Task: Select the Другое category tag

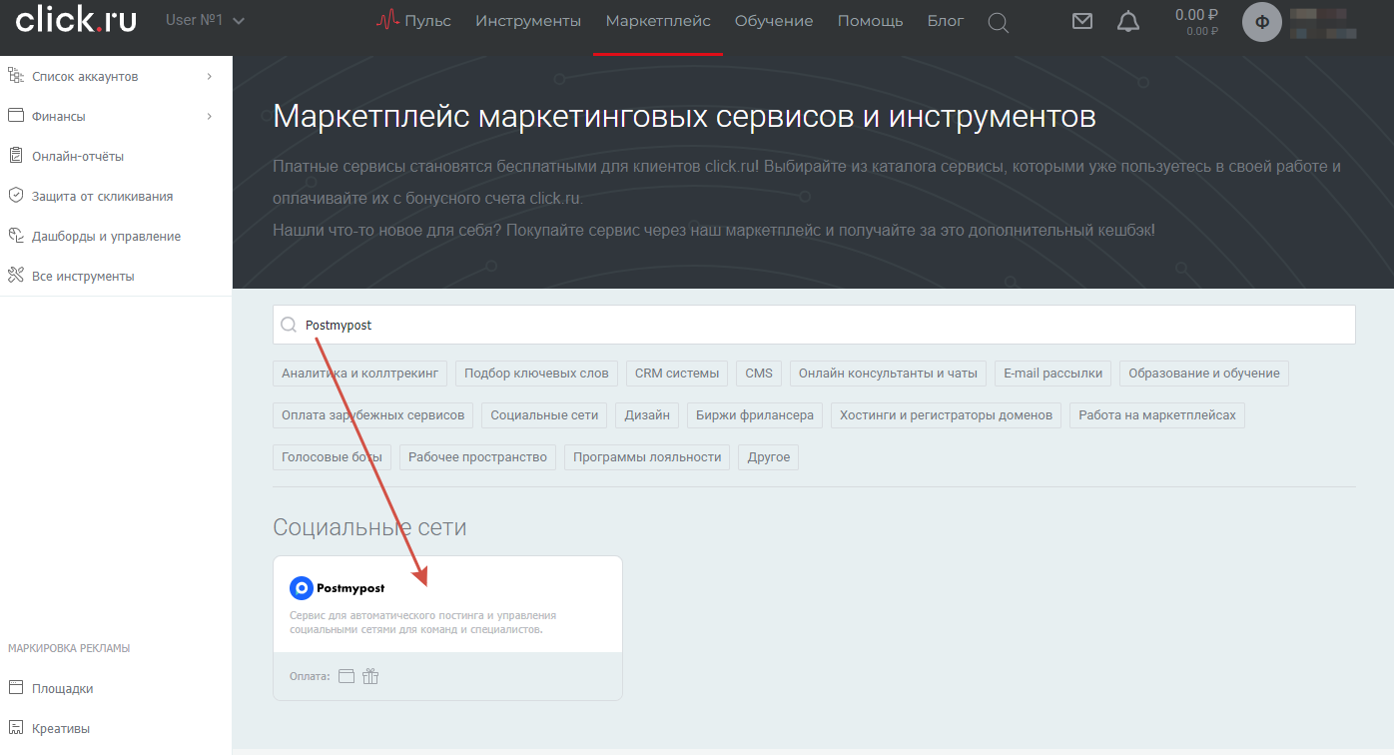Action: 769,457
